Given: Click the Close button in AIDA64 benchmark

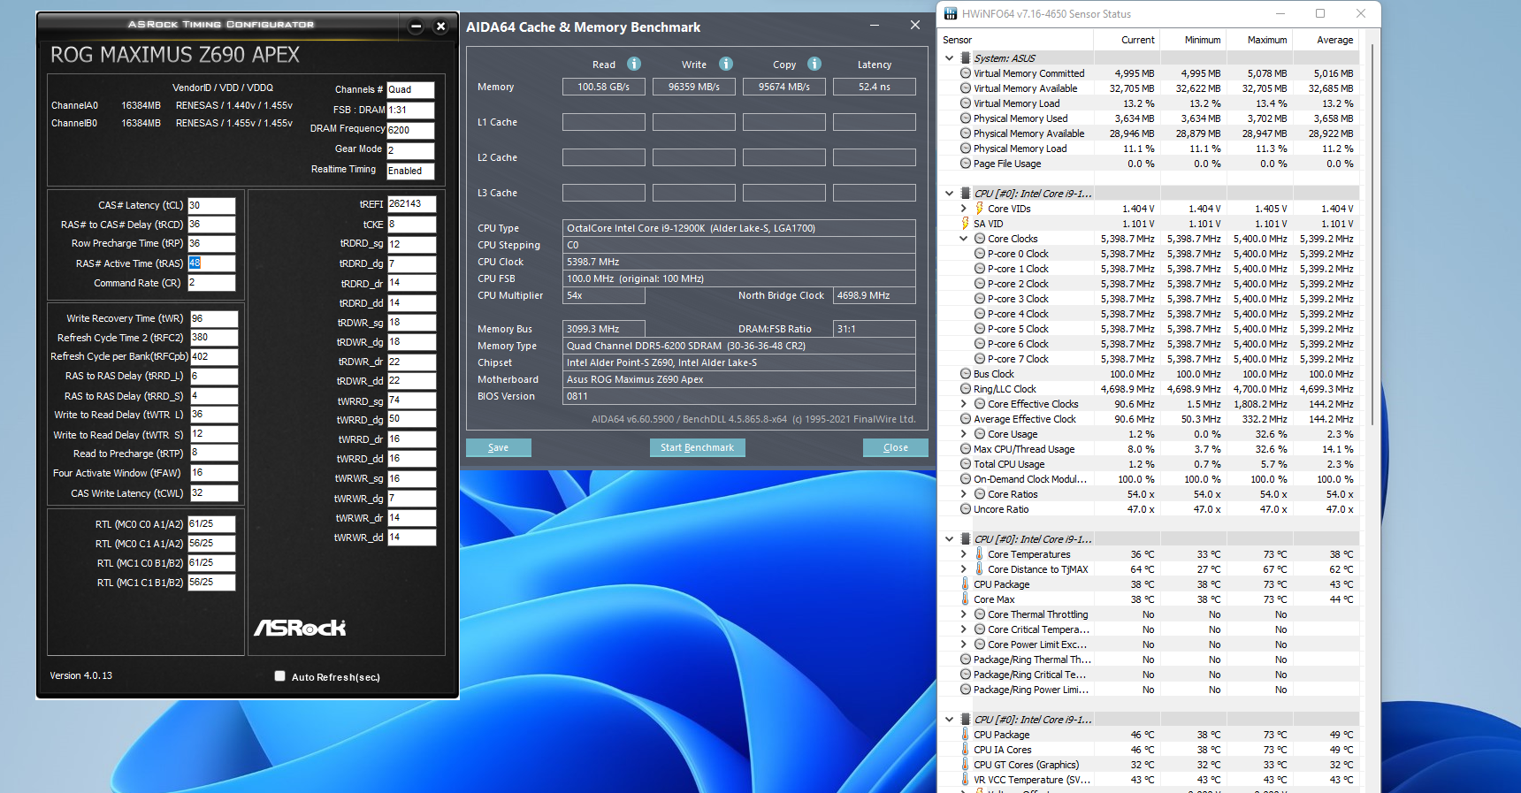Looking at the screenshot, I should point(895,447).
